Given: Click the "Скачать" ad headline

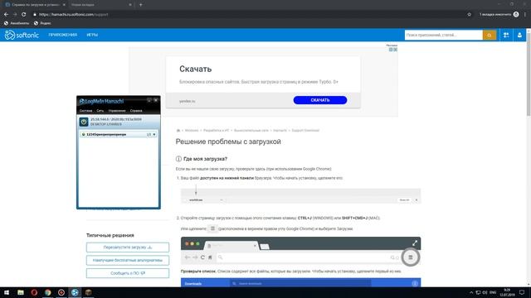Looking at the screenshot, I should point(196,69).
